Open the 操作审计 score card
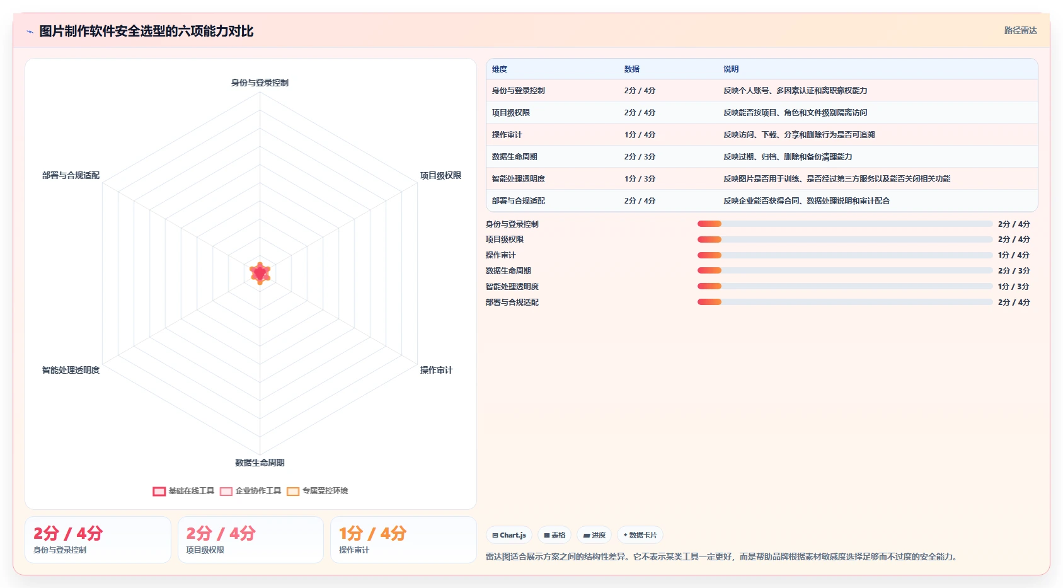 click(x=403, y=539)
